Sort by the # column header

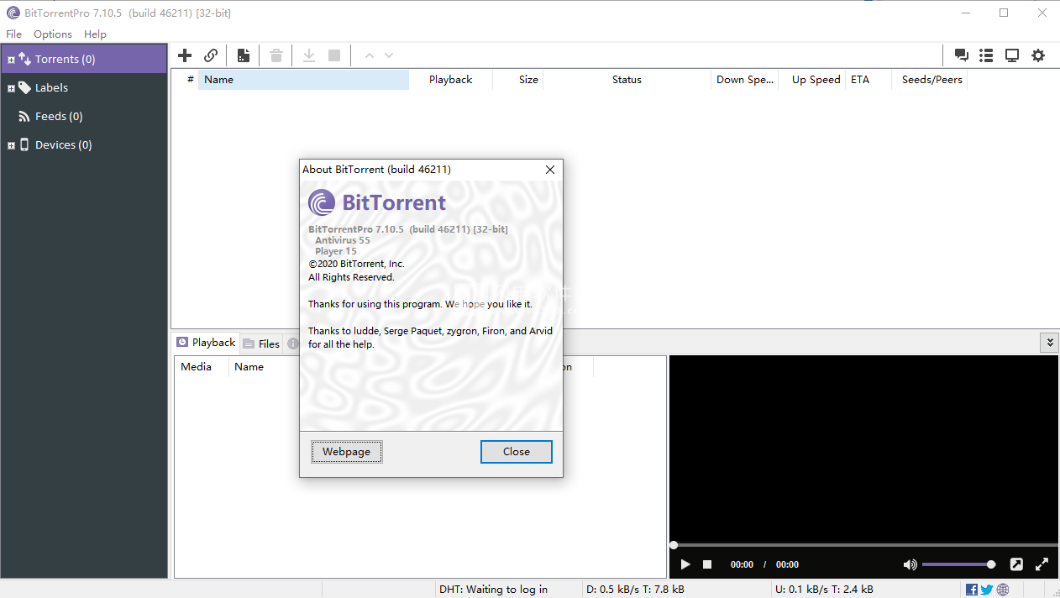click(x=186, y=80)
